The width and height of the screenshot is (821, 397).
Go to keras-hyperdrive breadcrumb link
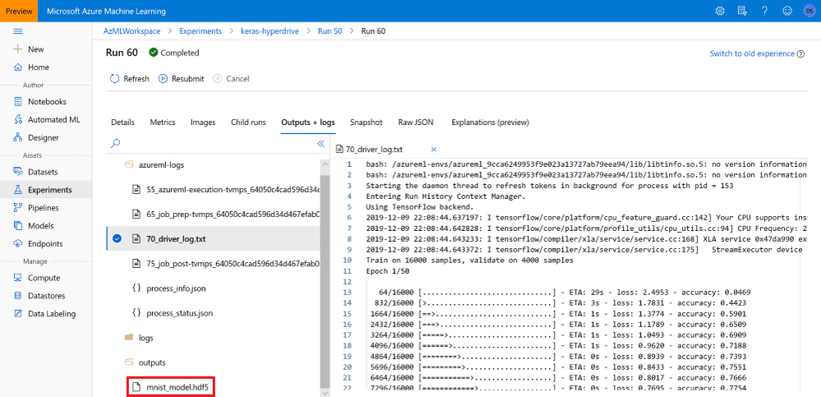click(270, 31)
